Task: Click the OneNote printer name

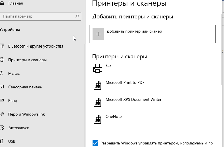Action: coord(114,116)
